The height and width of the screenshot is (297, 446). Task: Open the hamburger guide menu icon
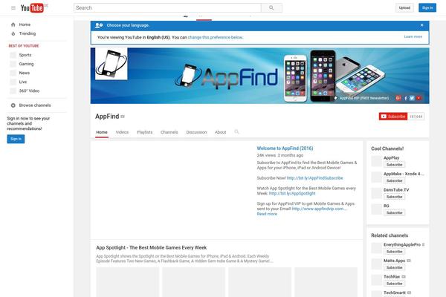pyautogui.click(x=13, y=8)
